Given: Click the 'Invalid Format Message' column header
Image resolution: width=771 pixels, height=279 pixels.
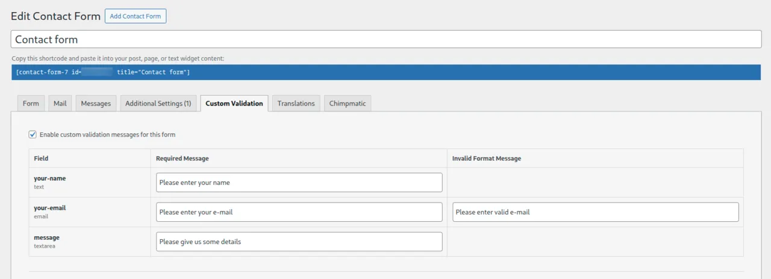Looking at the screenshot, I should click(x=487, y=158).
